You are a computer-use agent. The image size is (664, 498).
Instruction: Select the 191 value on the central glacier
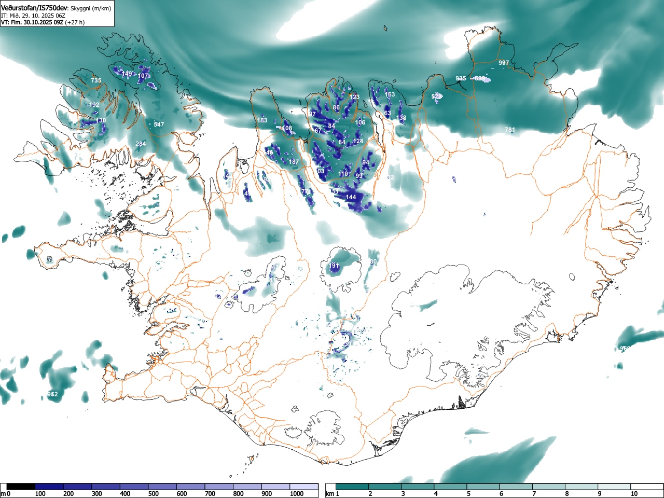coord(334,266)
